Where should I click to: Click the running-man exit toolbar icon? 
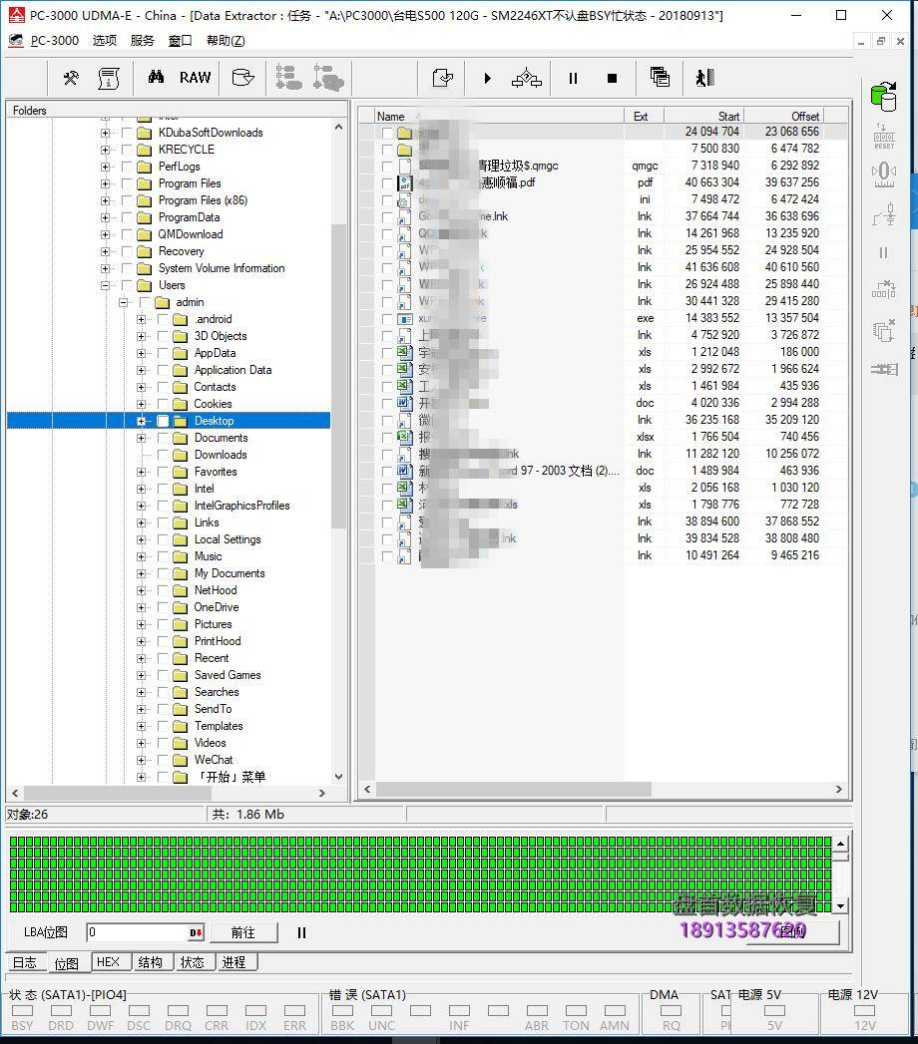704,78
